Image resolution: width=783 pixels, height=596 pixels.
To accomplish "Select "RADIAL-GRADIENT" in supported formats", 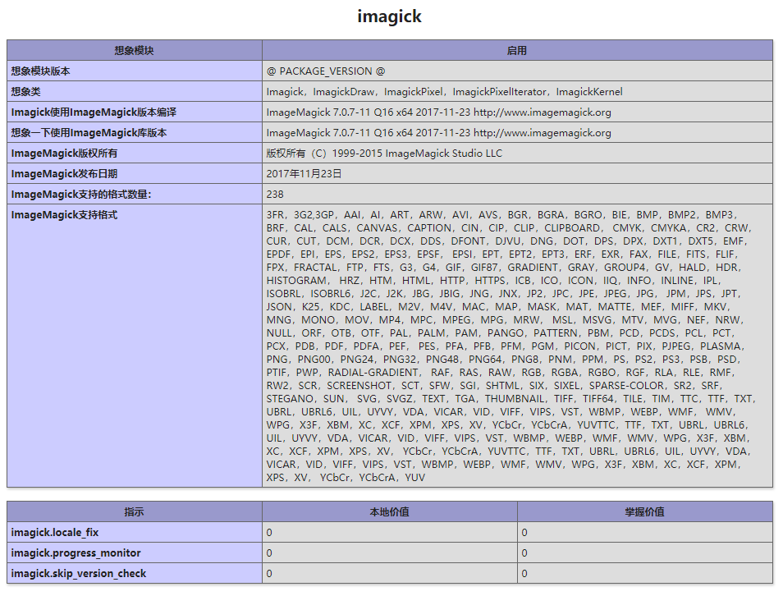I will pyautogui.click(x=373, y=372).
